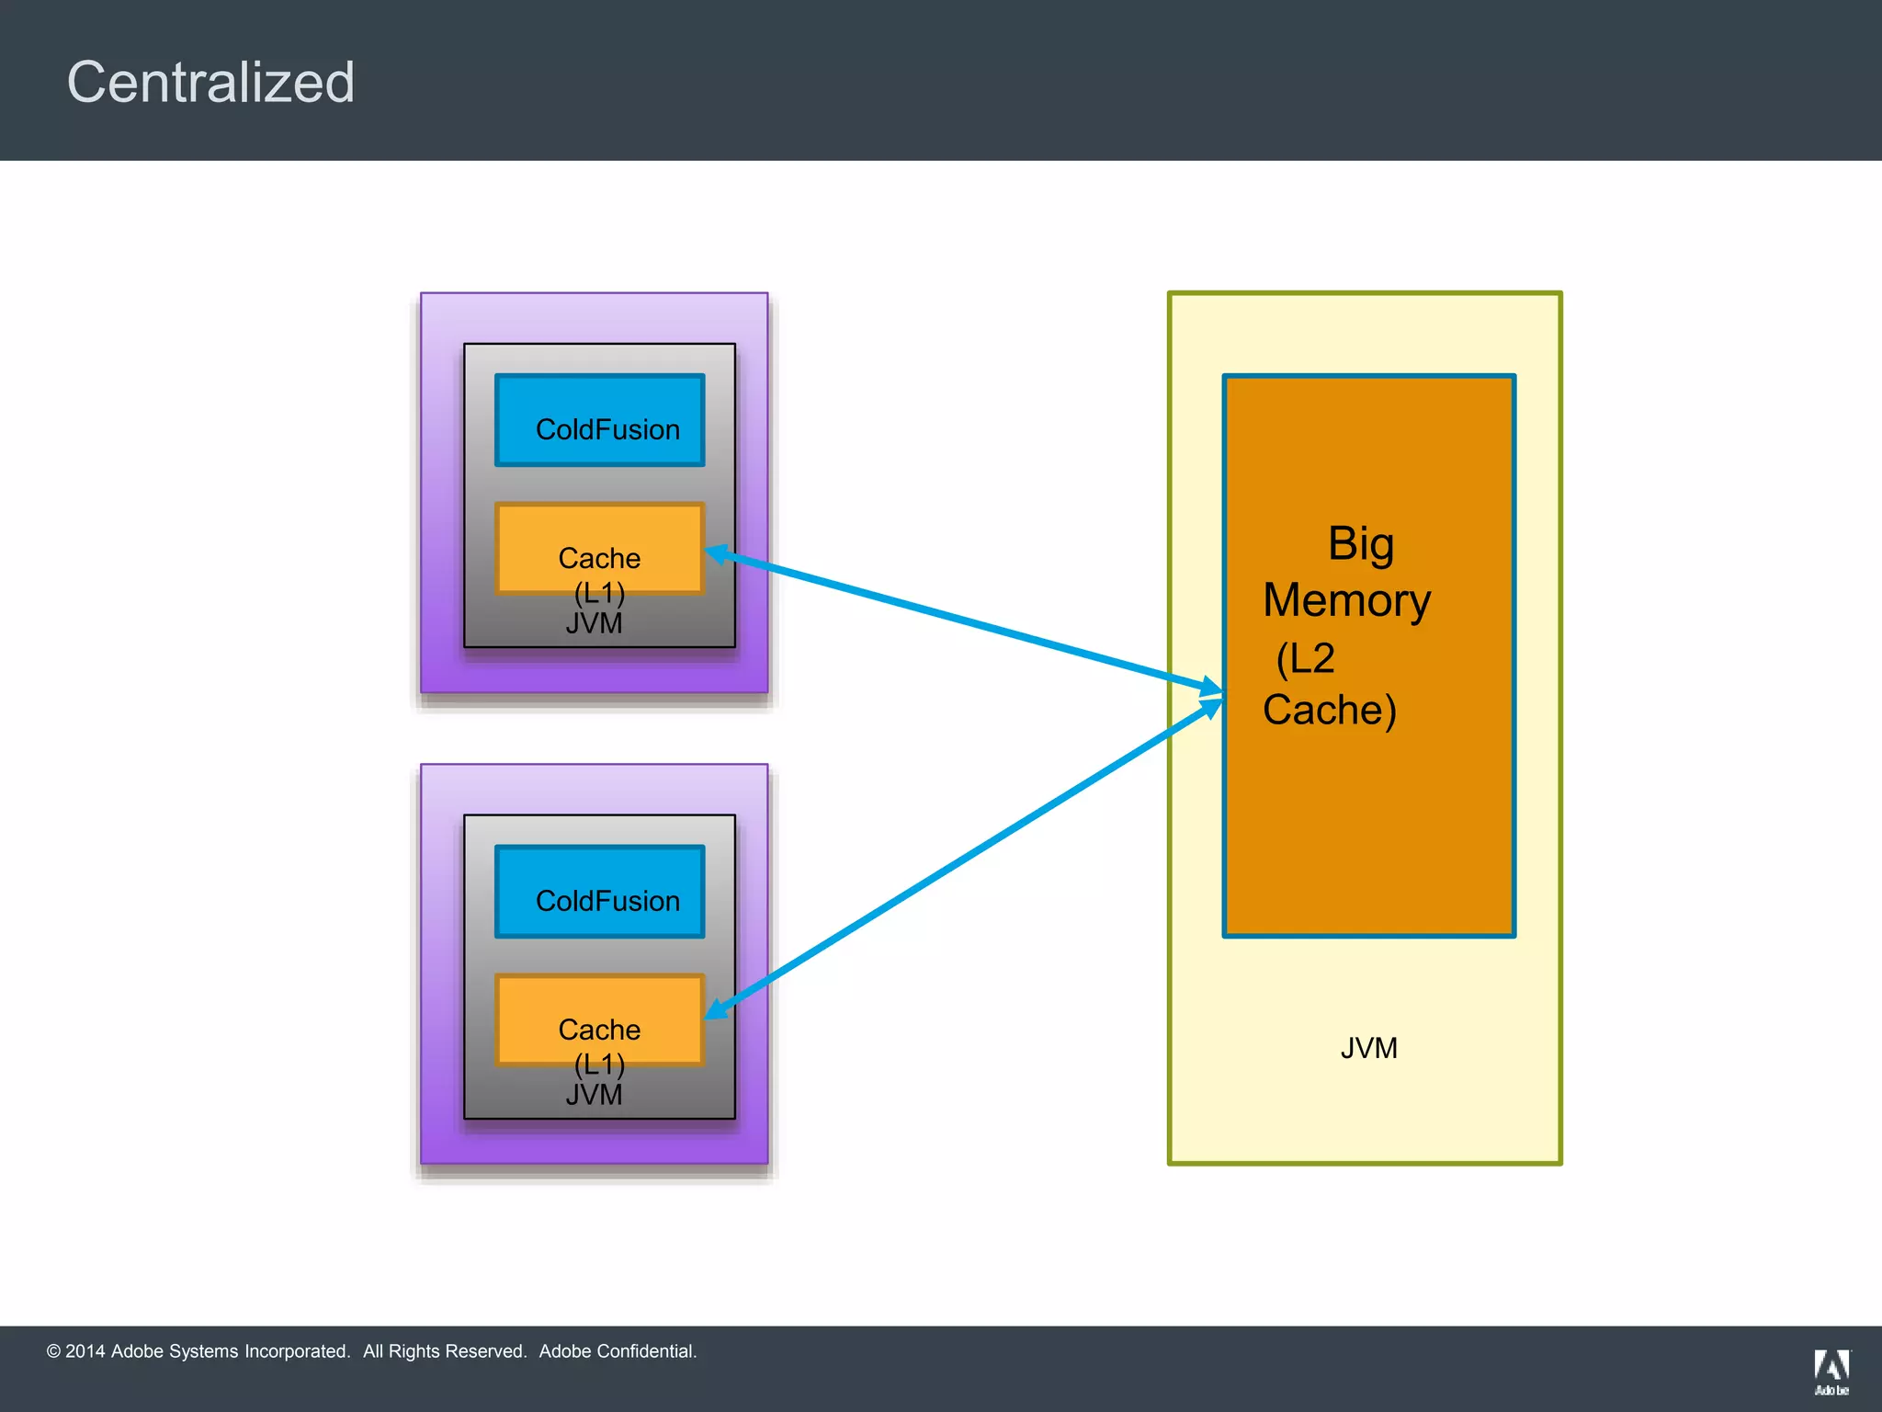
Task: Click midpoint of upper blue connector arrow
Action: (x=964, y=621)
